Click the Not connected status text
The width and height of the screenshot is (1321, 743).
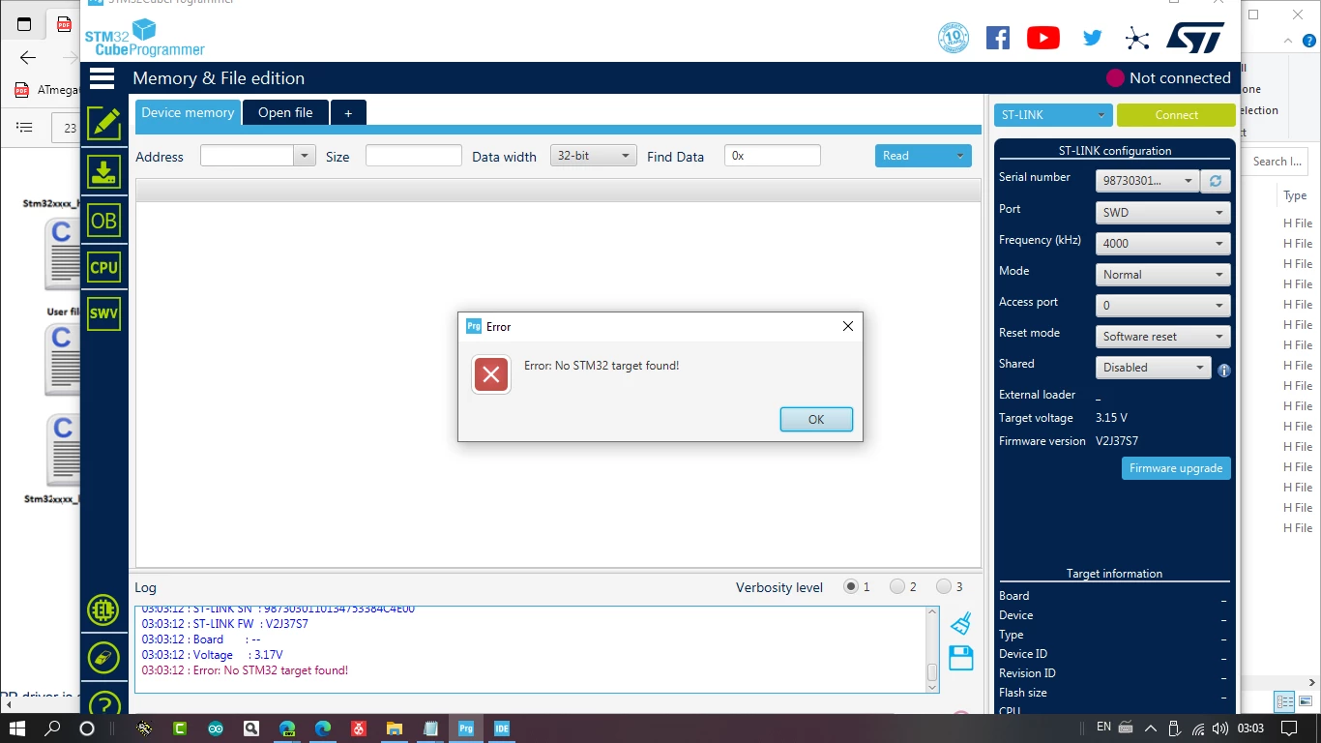click(x=1180, y=78)
